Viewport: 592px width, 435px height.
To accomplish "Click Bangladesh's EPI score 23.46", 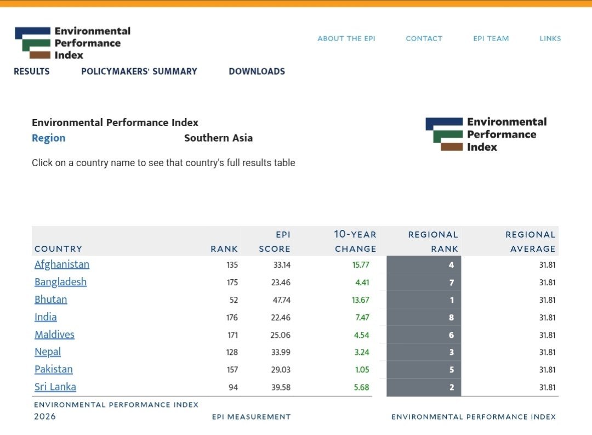I will (x=281, y=283).
